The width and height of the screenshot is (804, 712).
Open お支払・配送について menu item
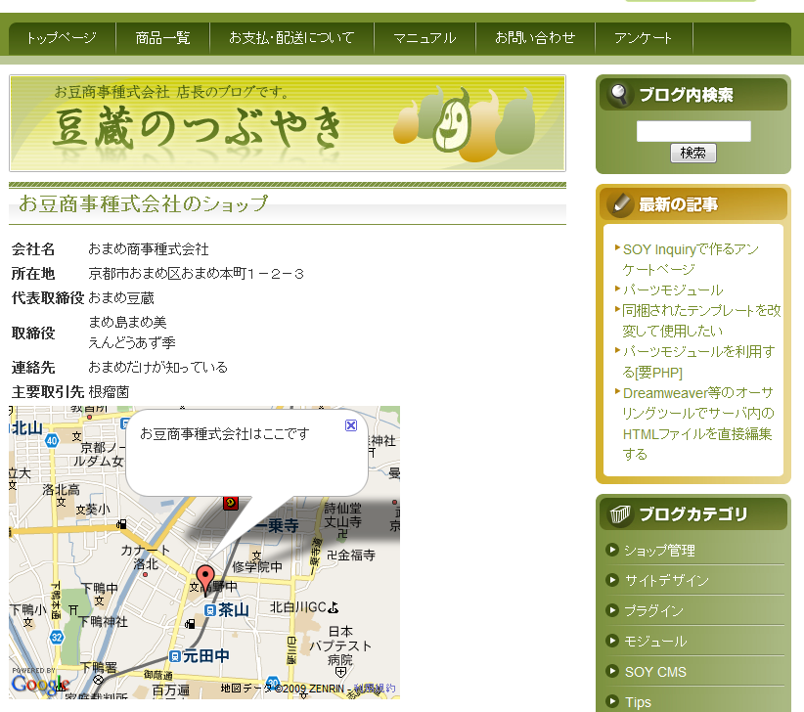[x=291, y=38]
